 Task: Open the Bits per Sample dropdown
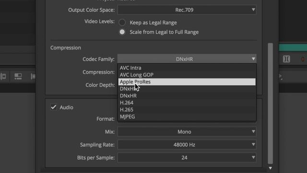pyautogui.click(x=187, y=158)
